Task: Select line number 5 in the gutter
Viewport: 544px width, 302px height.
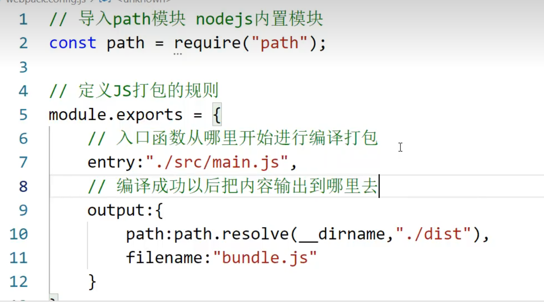Action: [x=23, y=115]
